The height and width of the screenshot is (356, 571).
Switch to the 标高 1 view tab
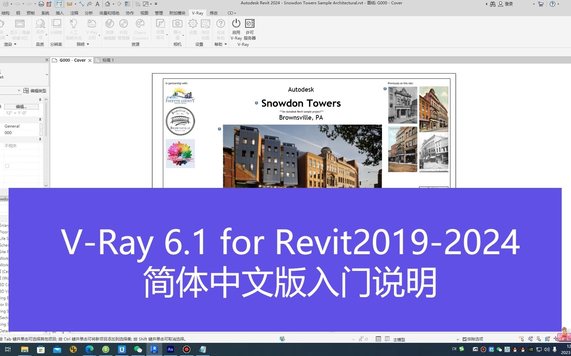coord(108,60)
